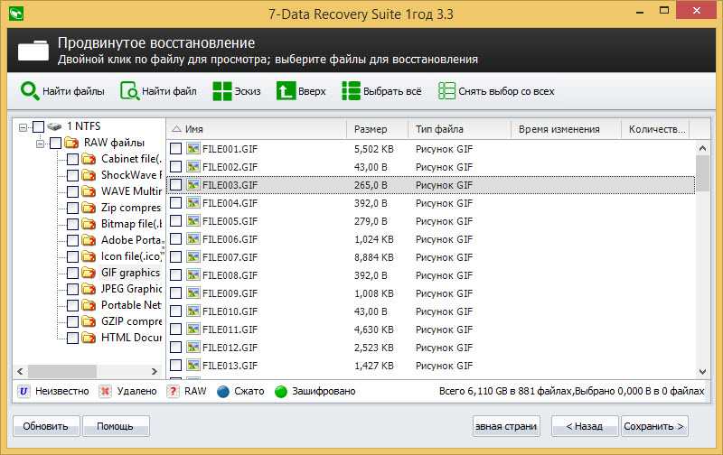Viewport: 723px width, 455px height.
Task: Click the Выбрать всё icon
Action: (x=351, y=90)
